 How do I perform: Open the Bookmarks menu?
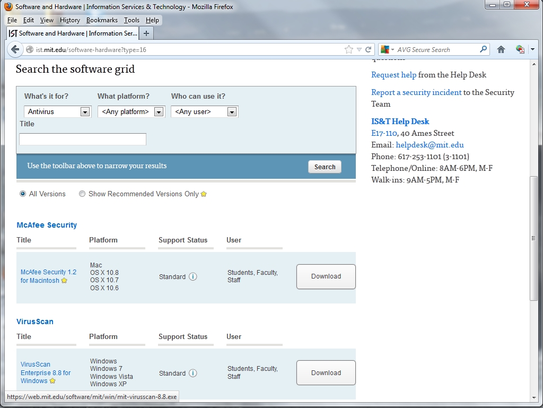102,20
